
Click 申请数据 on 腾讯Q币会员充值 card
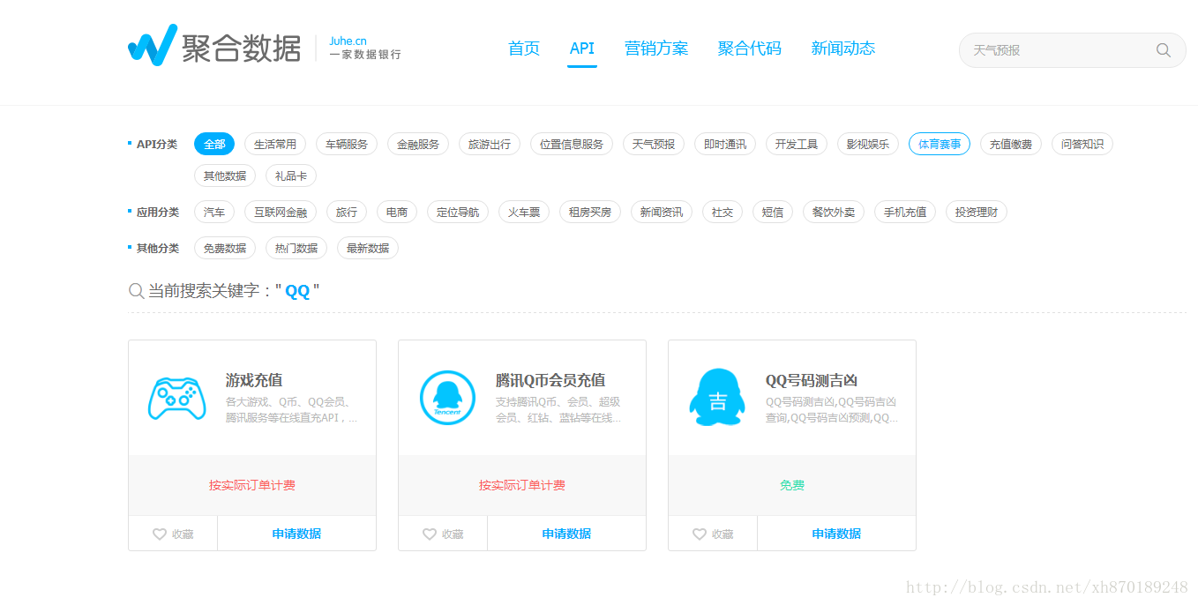point(566,534)
